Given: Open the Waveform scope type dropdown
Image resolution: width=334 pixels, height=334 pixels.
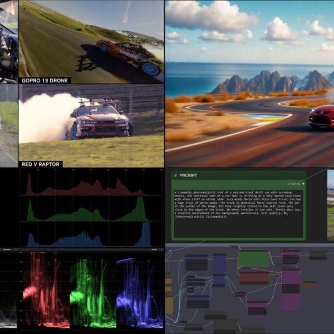Looking at the screenshot, I should [x=8, y=249].
